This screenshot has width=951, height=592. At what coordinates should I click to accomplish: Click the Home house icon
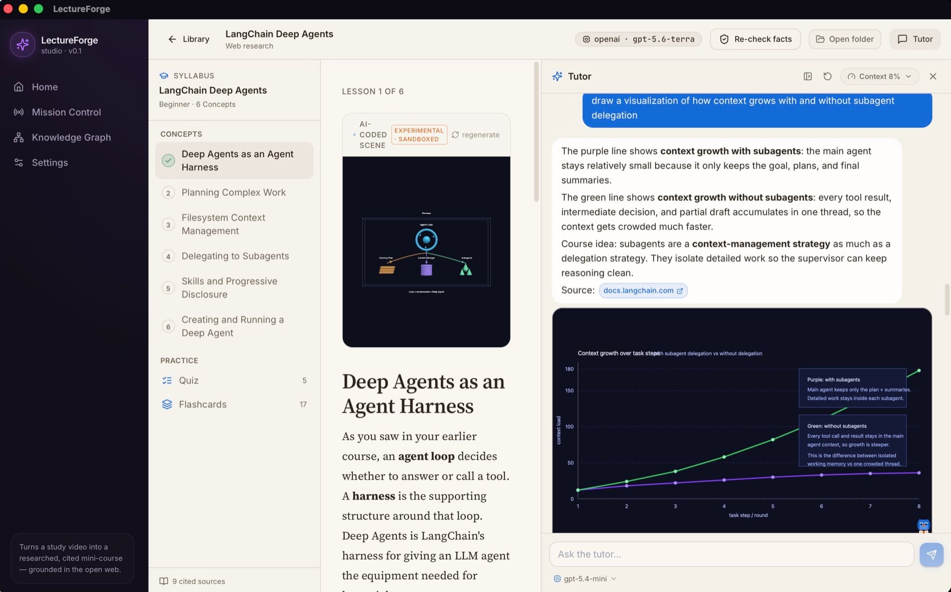(x=18, y=87)
